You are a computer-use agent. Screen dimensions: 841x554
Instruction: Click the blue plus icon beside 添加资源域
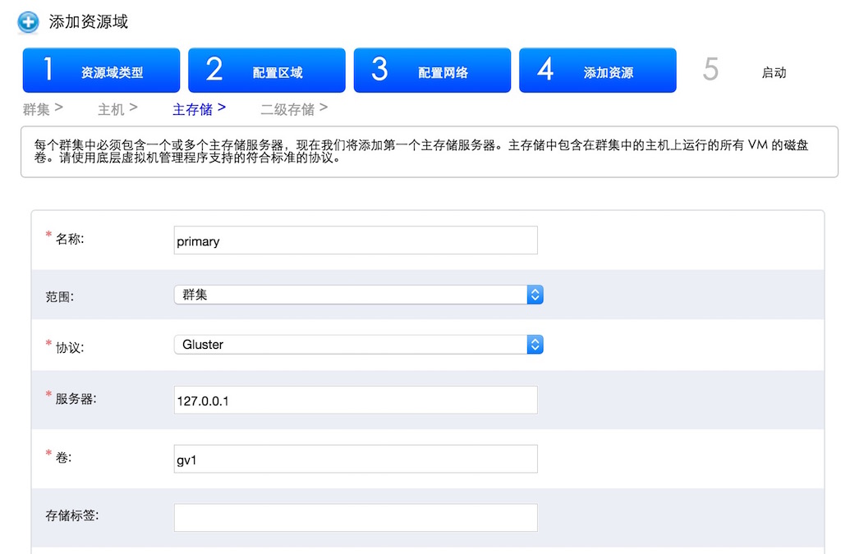click(28, 22)
